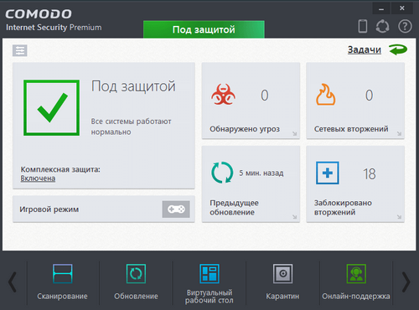Image resolution: width=419 pixels, height=310 pixels.
Task: Show next bottom bar items with right chevron
Action: [406, 282]
